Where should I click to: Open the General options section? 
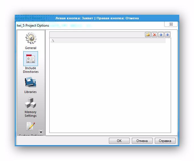coord(31,41)
